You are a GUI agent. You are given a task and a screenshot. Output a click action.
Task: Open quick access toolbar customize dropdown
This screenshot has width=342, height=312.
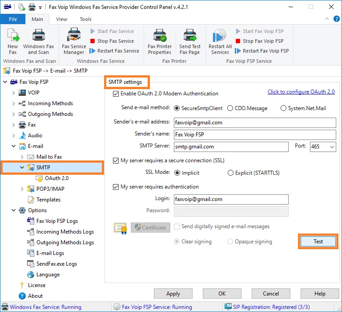click(40, 8)
